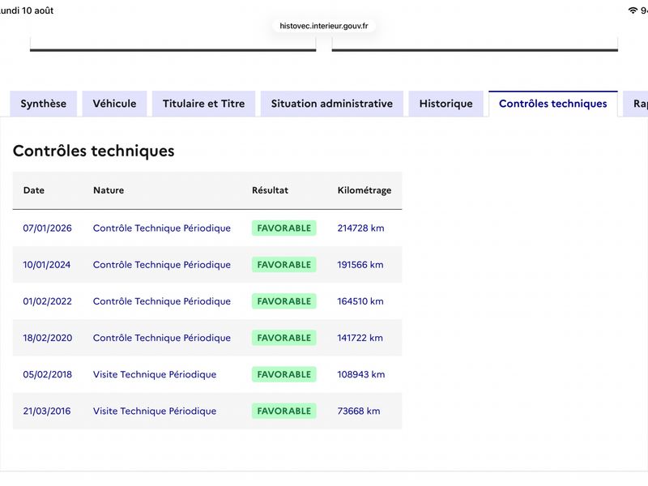Open the partially visible Rapport tab

(x=637, y=104)
